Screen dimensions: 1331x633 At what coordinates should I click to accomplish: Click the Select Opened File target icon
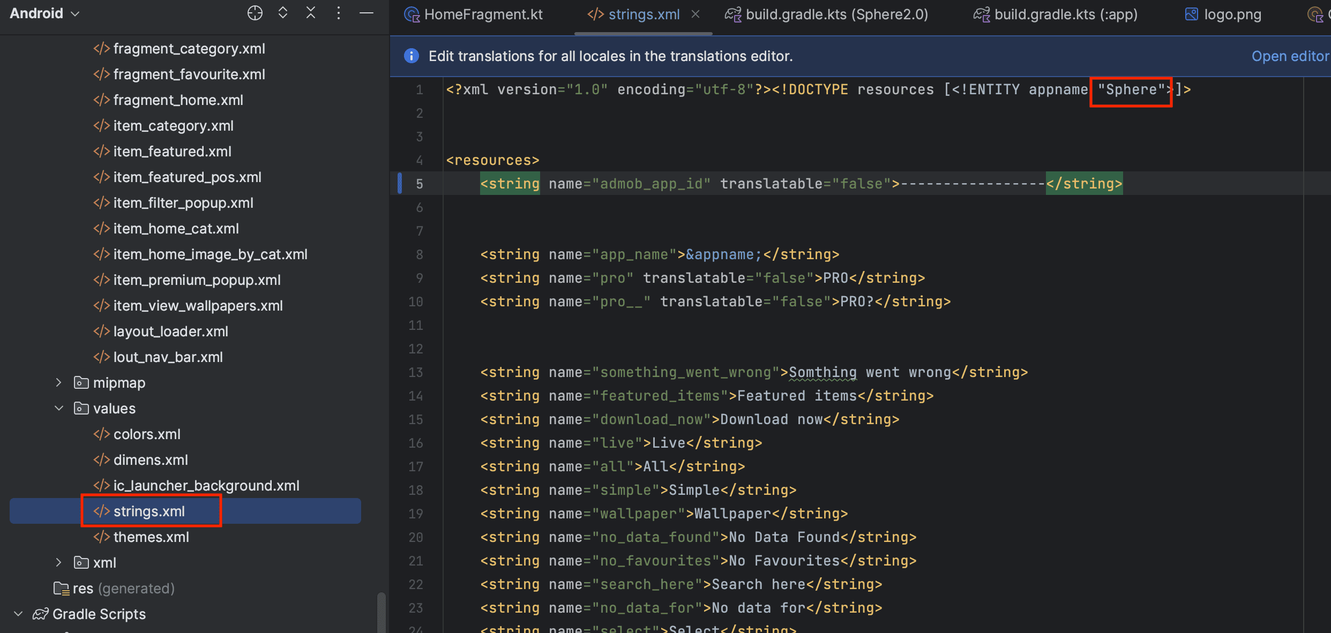pyautogui.click(x=255, y=13)
